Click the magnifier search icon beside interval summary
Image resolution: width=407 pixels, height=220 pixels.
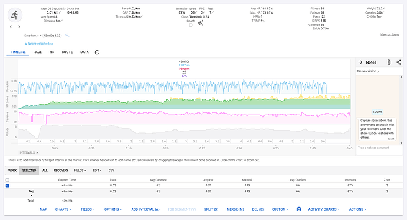pos(67,35)
